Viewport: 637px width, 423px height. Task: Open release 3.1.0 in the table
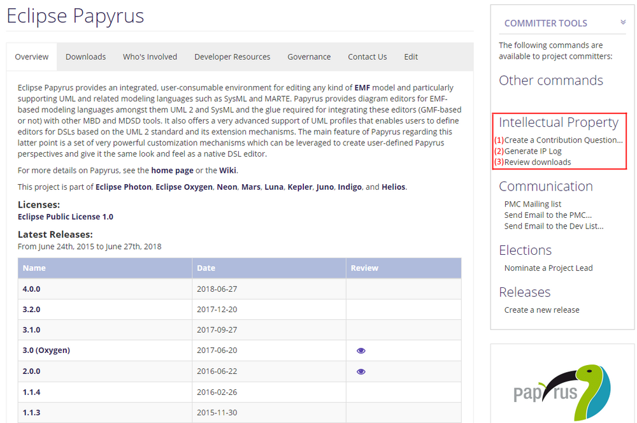[x=31, y=330]
